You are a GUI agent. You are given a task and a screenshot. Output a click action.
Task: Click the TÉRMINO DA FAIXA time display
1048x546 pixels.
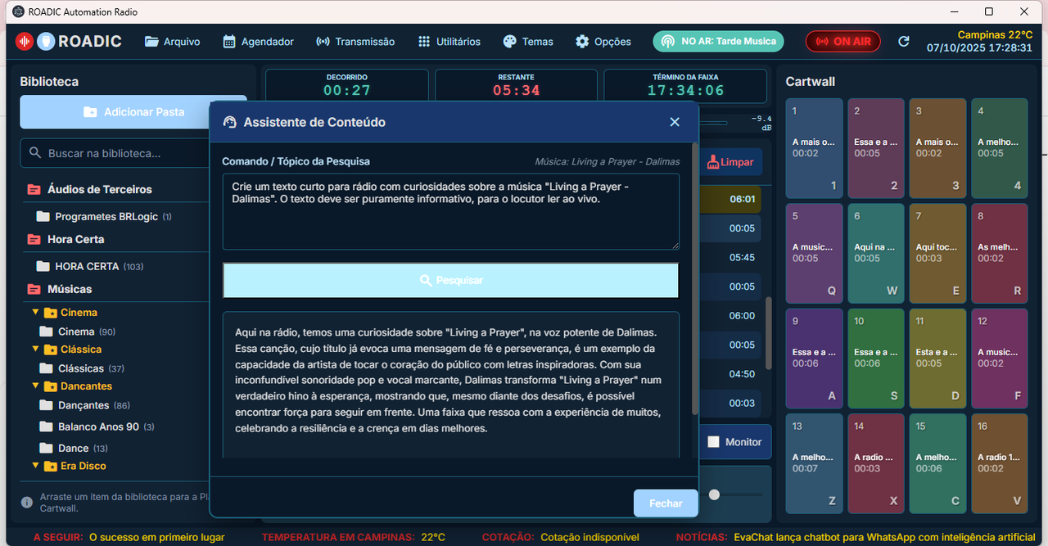[685, 85]
